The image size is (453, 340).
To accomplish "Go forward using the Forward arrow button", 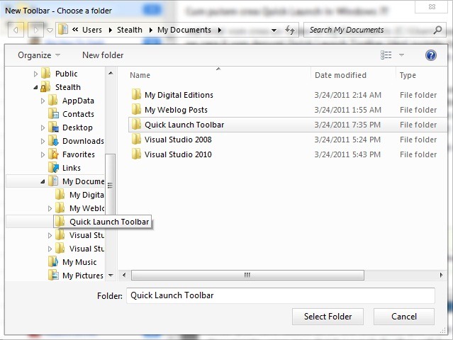I will click(x=36, y=30).
